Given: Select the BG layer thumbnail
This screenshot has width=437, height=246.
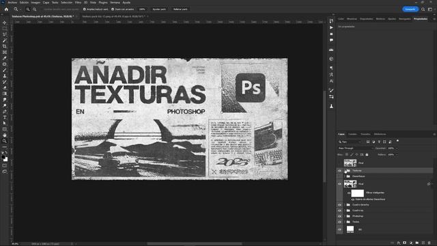Looking at the screenshot, I should (350, 230).
